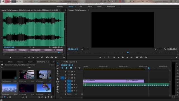Show hidden panels chevron in project group

tap(54, 62)
